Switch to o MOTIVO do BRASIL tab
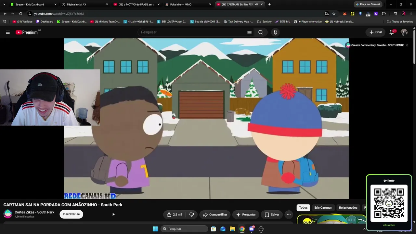Screen dimensions: 416x234 coord(136,5)
